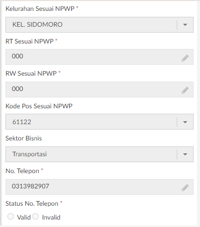The image size is (200, 227).
Task: Click the Valid text label
Action: pyautogui.click(x=24, y=218)
